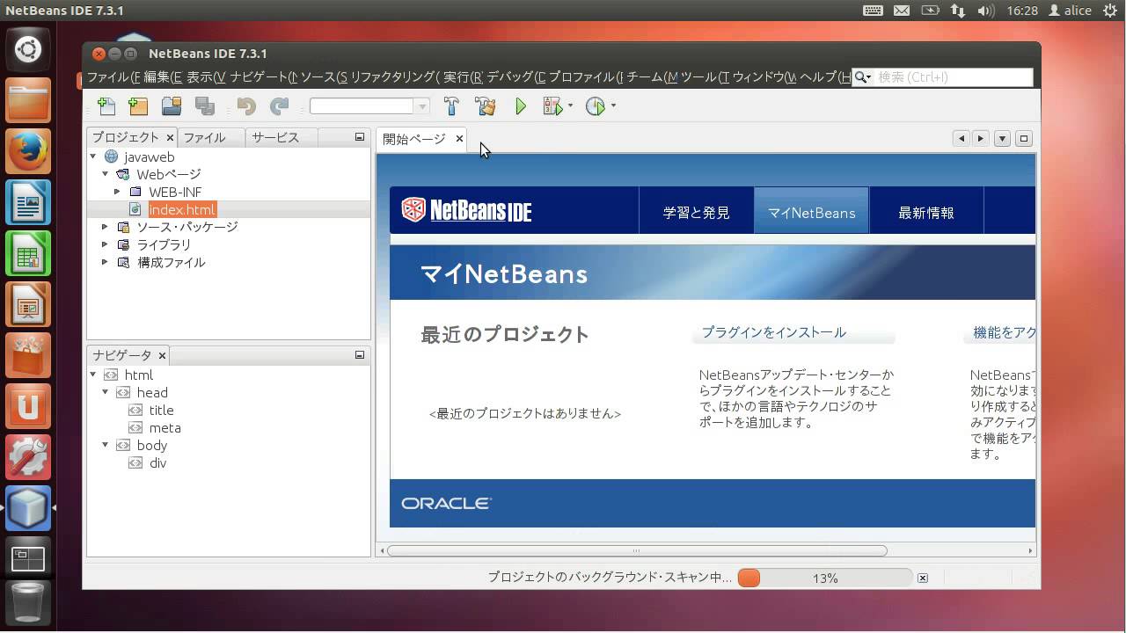Click the Undo toolbar icon
This screenshot has width=1126, height=633.
246,106
